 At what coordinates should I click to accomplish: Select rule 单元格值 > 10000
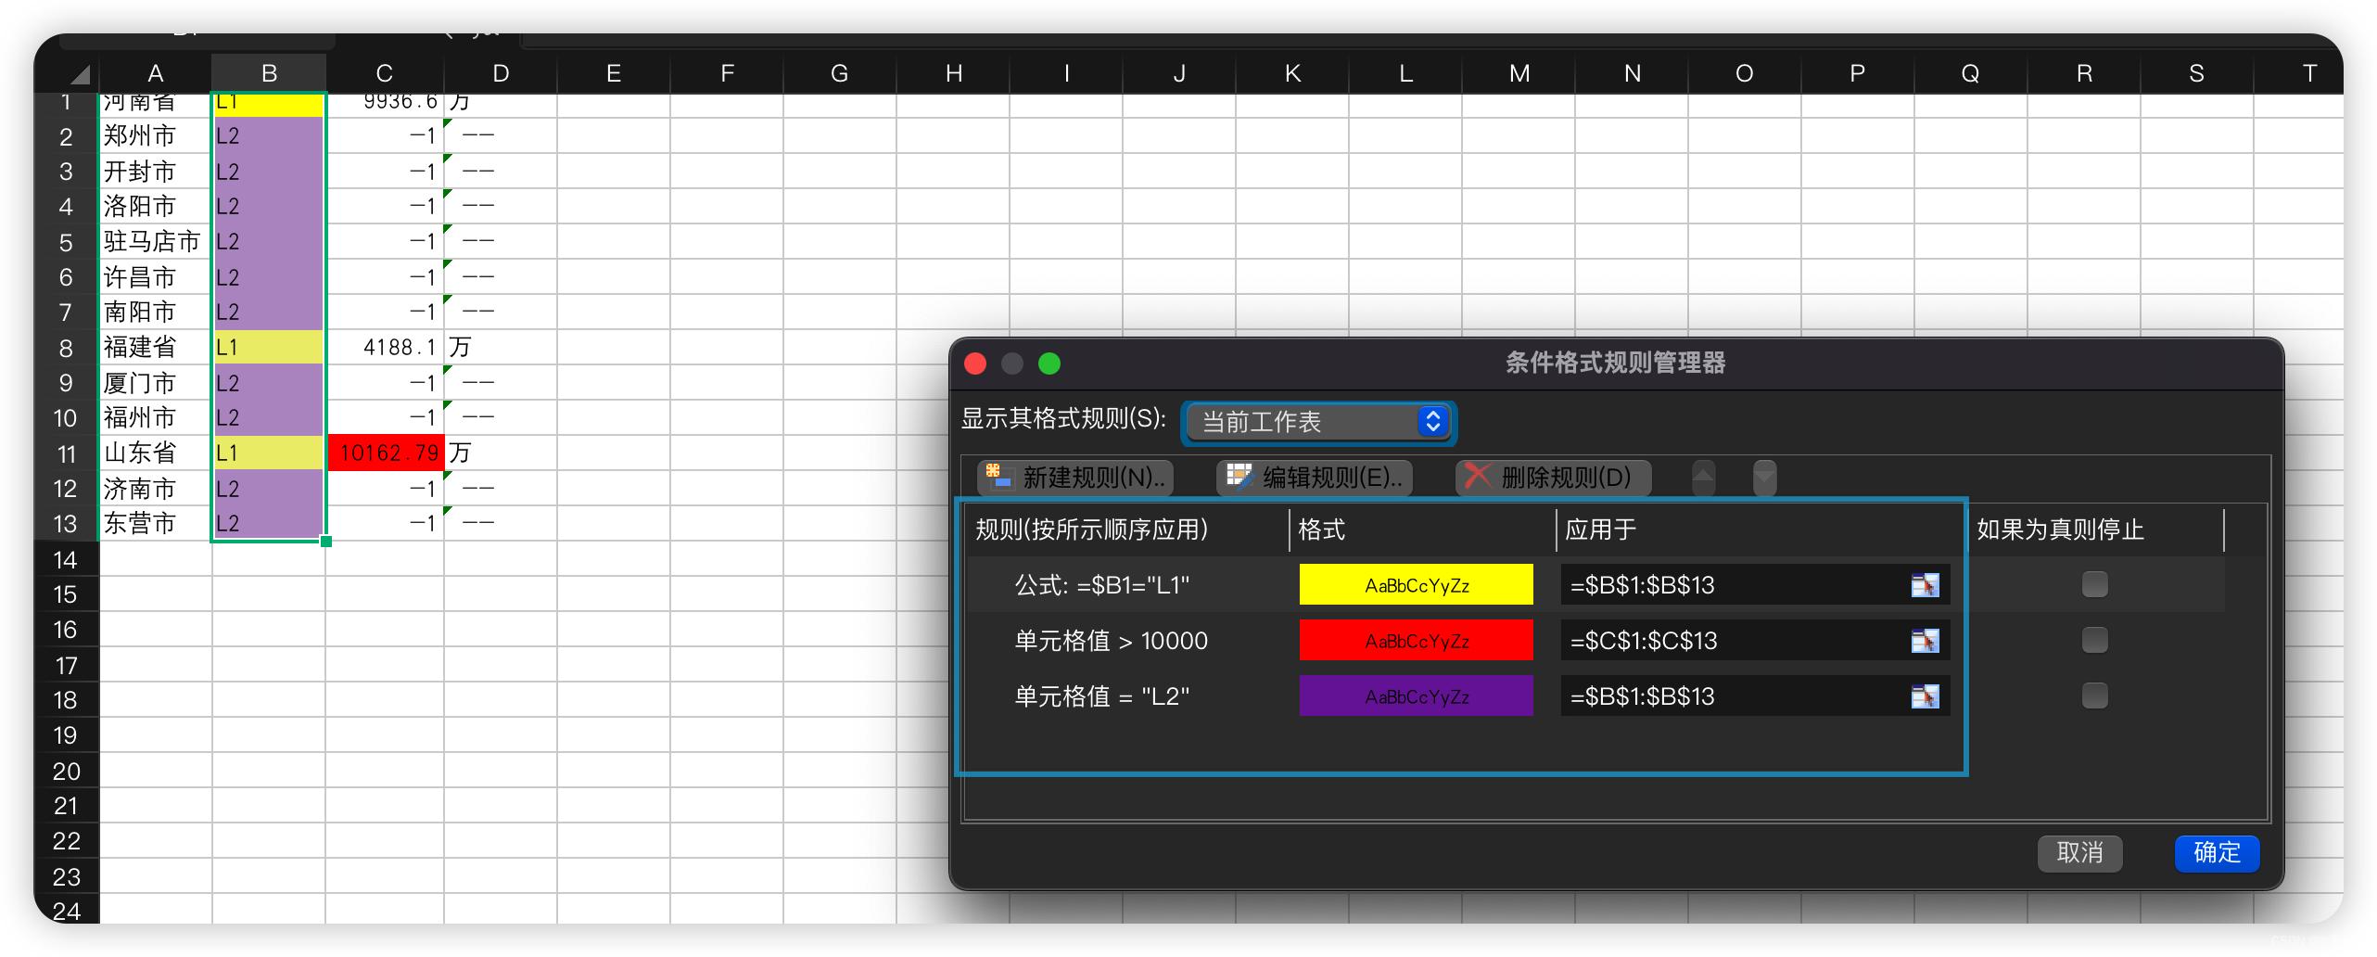1111,641
